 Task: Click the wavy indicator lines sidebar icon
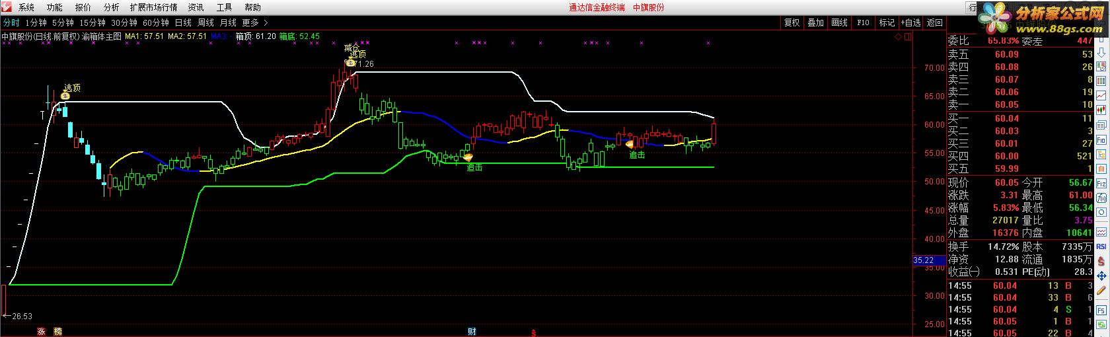1101,232
